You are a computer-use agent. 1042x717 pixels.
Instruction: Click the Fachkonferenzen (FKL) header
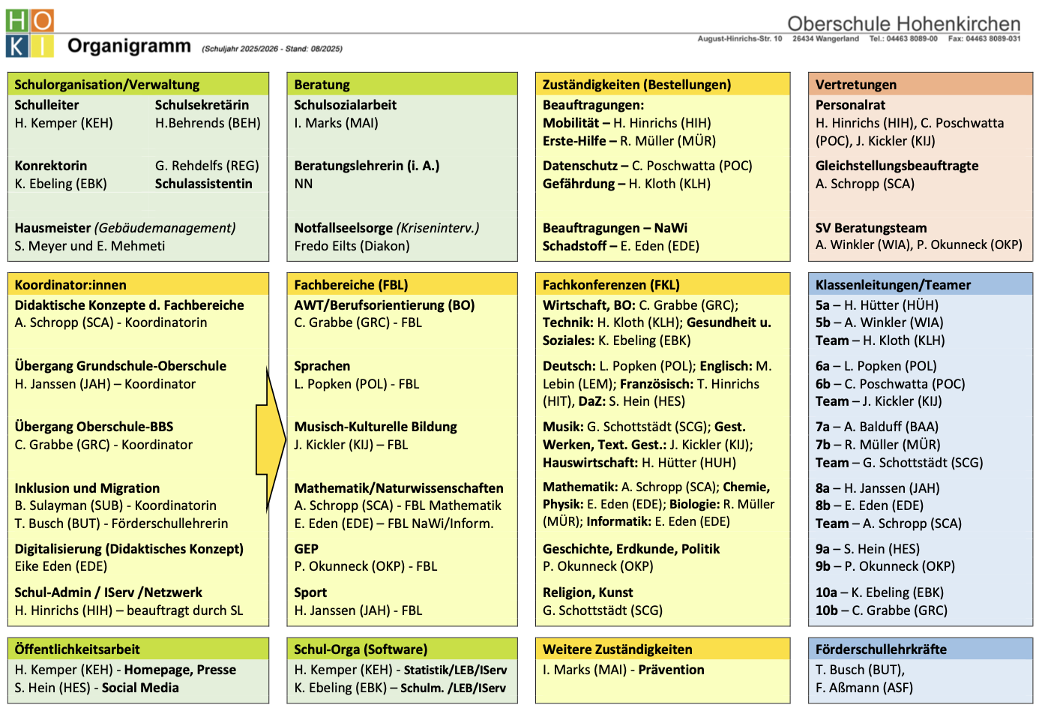611,285
